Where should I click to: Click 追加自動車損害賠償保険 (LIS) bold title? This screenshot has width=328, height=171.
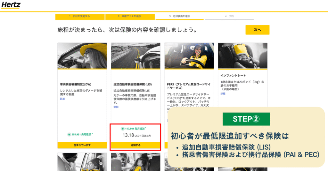[133, 84]
